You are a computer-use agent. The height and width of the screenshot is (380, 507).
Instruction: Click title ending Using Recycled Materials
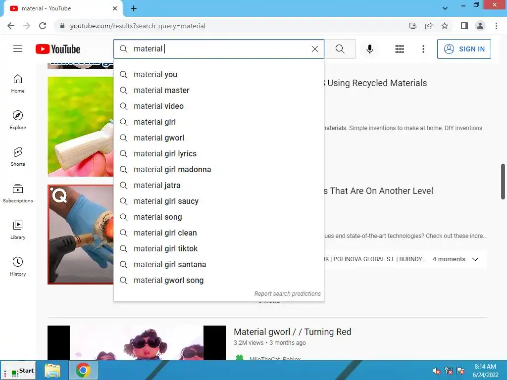pos(375,83)
